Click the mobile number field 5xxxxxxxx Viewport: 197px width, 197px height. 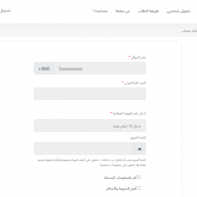click(100, 68)
